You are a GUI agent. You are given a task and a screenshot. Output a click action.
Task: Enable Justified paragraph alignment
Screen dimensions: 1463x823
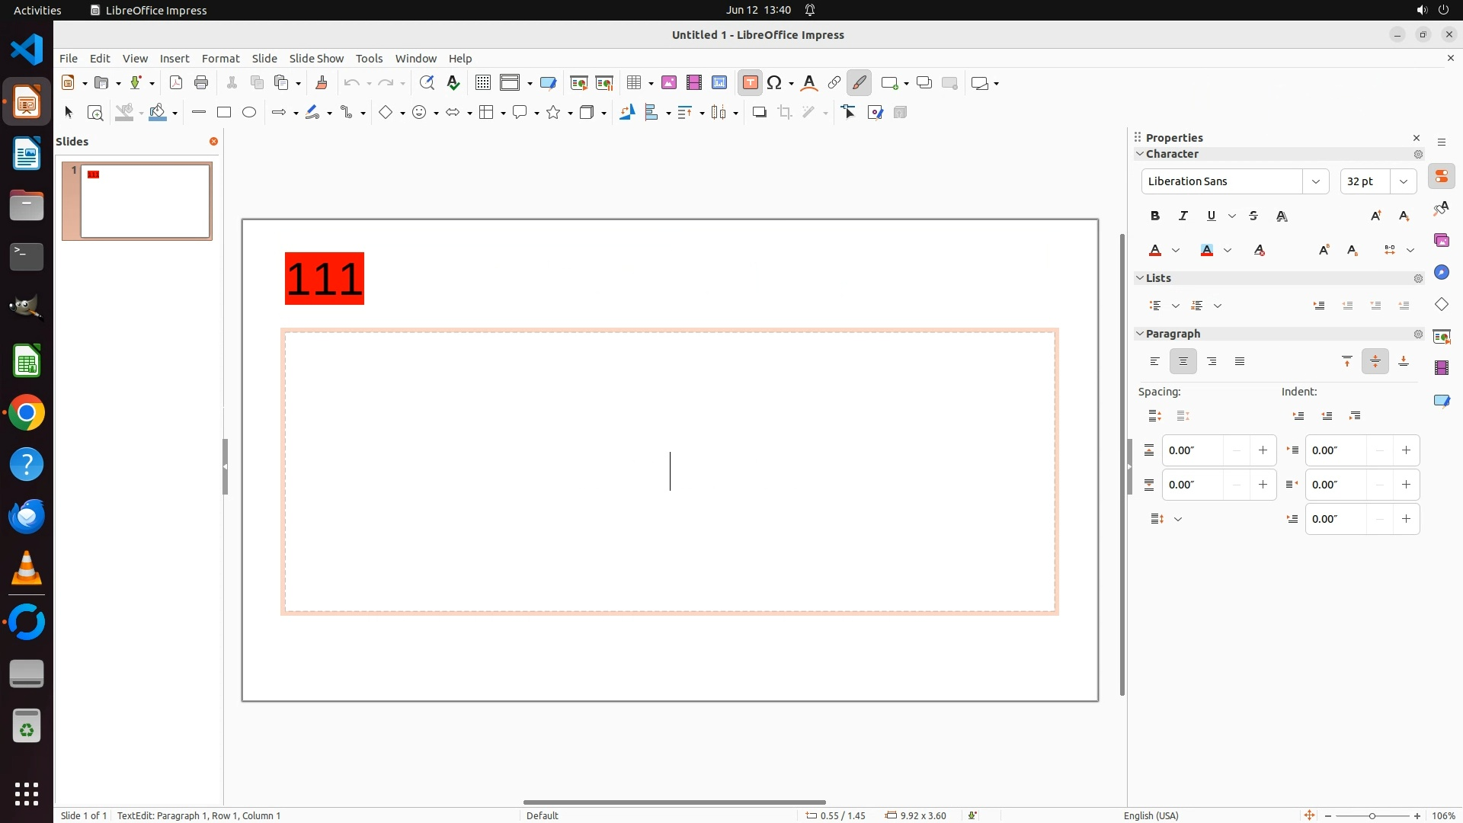(x=1240, y=362)
